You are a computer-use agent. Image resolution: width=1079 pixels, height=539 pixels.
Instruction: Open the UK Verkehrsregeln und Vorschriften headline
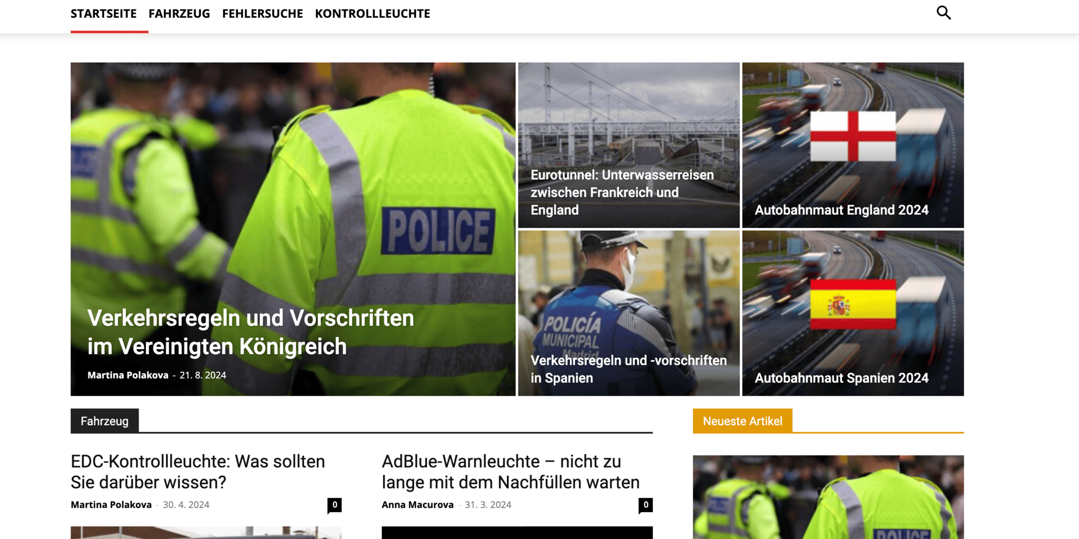[x=251, y=332]
